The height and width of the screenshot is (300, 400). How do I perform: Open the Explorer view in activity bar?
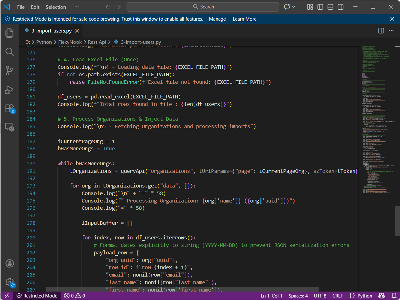tap(10, 33)
